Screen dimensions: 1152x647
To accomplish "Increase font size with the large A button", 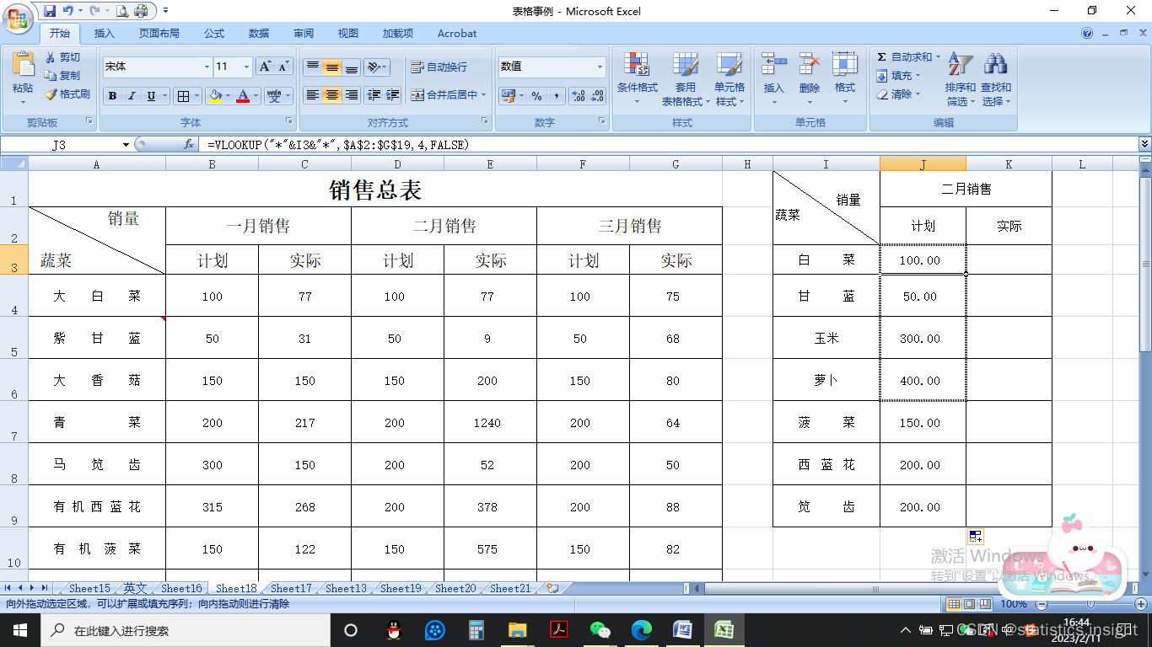I will pyautogui.click(x=265, y=67).
